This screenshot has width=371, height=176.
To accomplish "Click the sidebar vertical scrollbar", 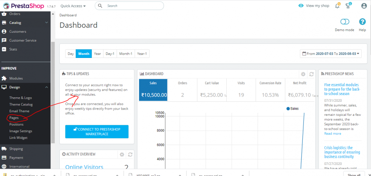I will pyautogui.click(x=53, y=92).
